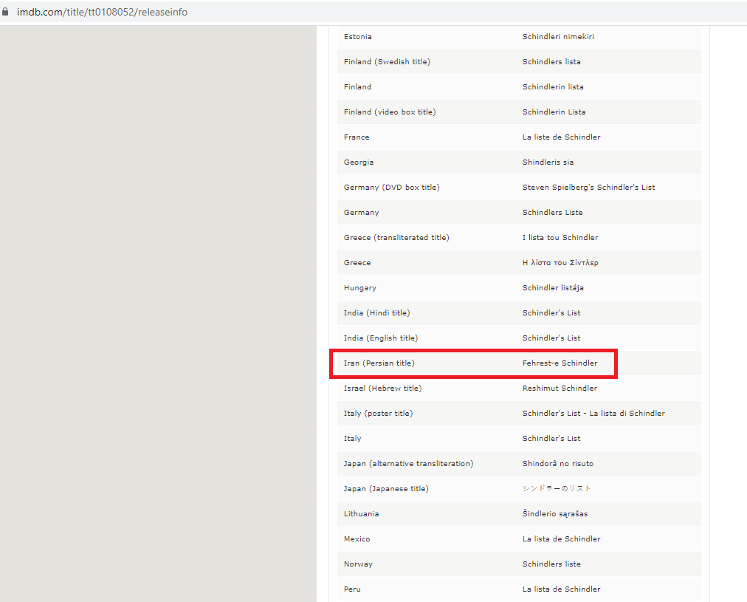Select the Japanese-script title 'シンドラーのリスト'

[557, 488]
